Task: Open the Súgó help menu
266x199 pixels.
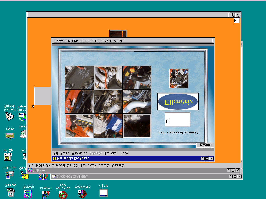Action: 124,153
